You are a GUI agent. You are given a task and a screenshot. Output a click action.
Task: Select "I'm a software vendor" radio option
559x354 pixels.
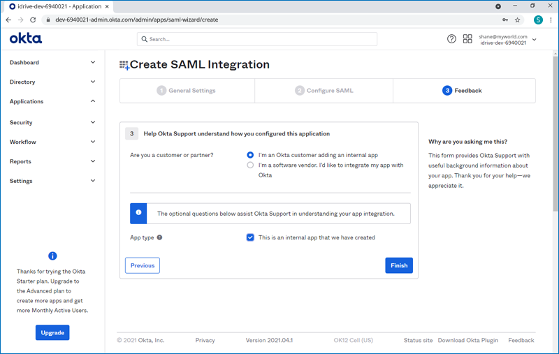pyautogui.click(x=250, y=165)
